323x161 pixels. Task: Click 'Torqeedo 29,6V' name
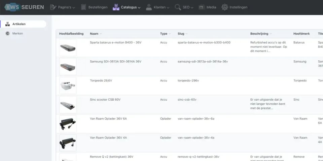(101, 80)
